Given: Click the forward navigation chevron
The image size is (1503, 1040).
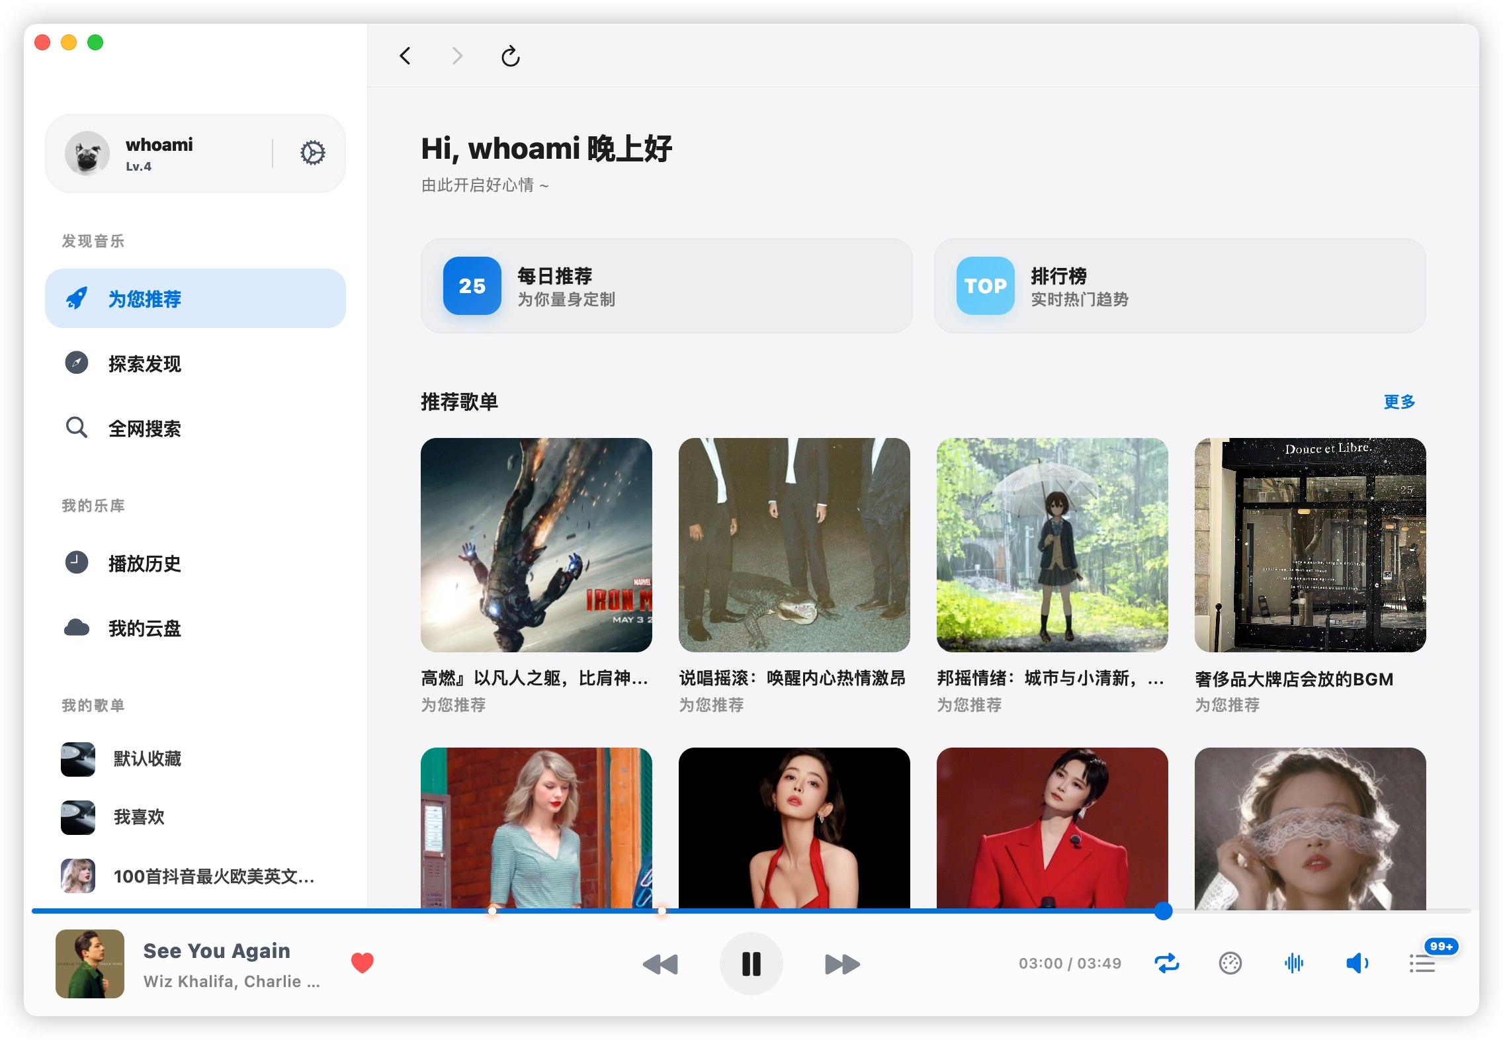Looking at the screenshot, I should 457,56.
